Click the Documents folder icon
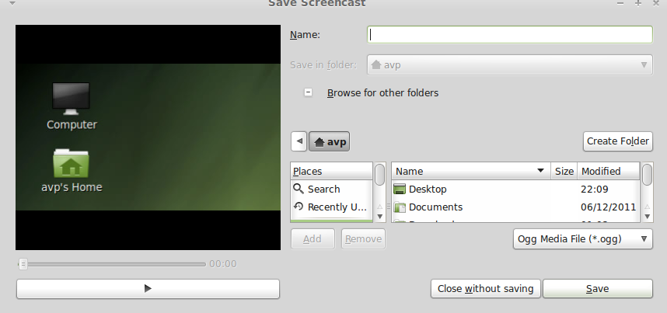This screenshot has height=313, width=667. pos(400,207)
